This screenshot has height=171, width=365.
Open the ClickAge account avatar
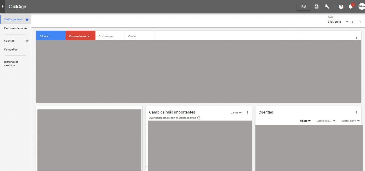tap(361, 6)
